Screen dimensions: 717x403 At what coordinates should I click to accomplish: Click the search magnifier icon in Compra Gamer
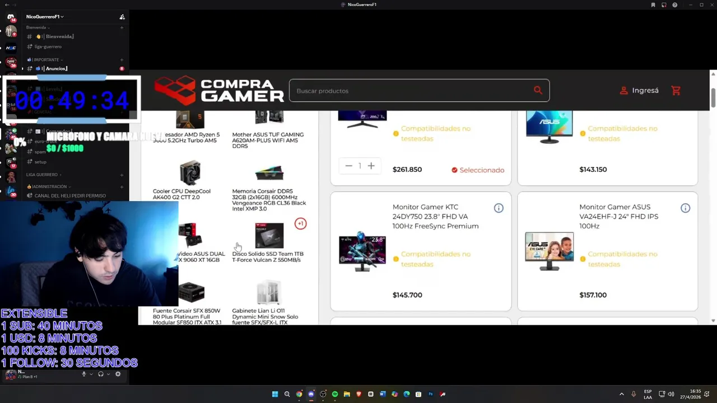pos(538,90)
